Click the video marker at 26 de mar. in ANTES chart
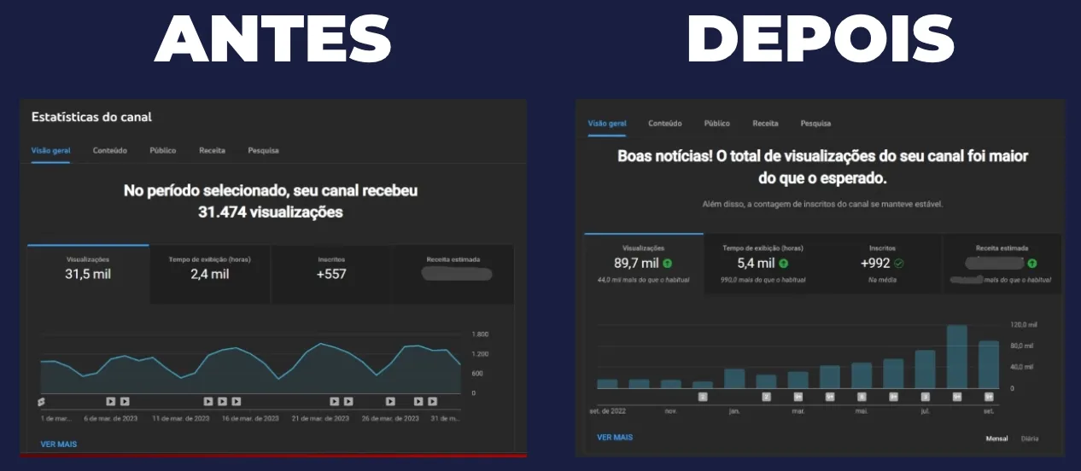Image resolution: width=1081 pixels, height=471 pixels. 390,401
